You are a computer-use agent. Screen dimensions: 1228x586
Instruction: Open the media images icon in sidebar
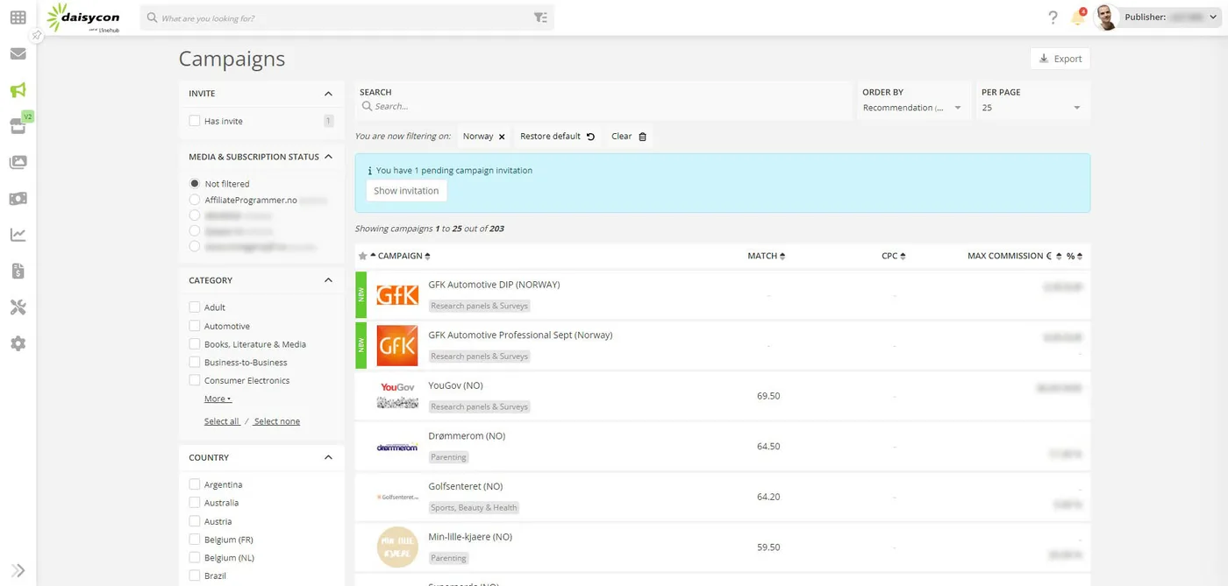(18, 162)
